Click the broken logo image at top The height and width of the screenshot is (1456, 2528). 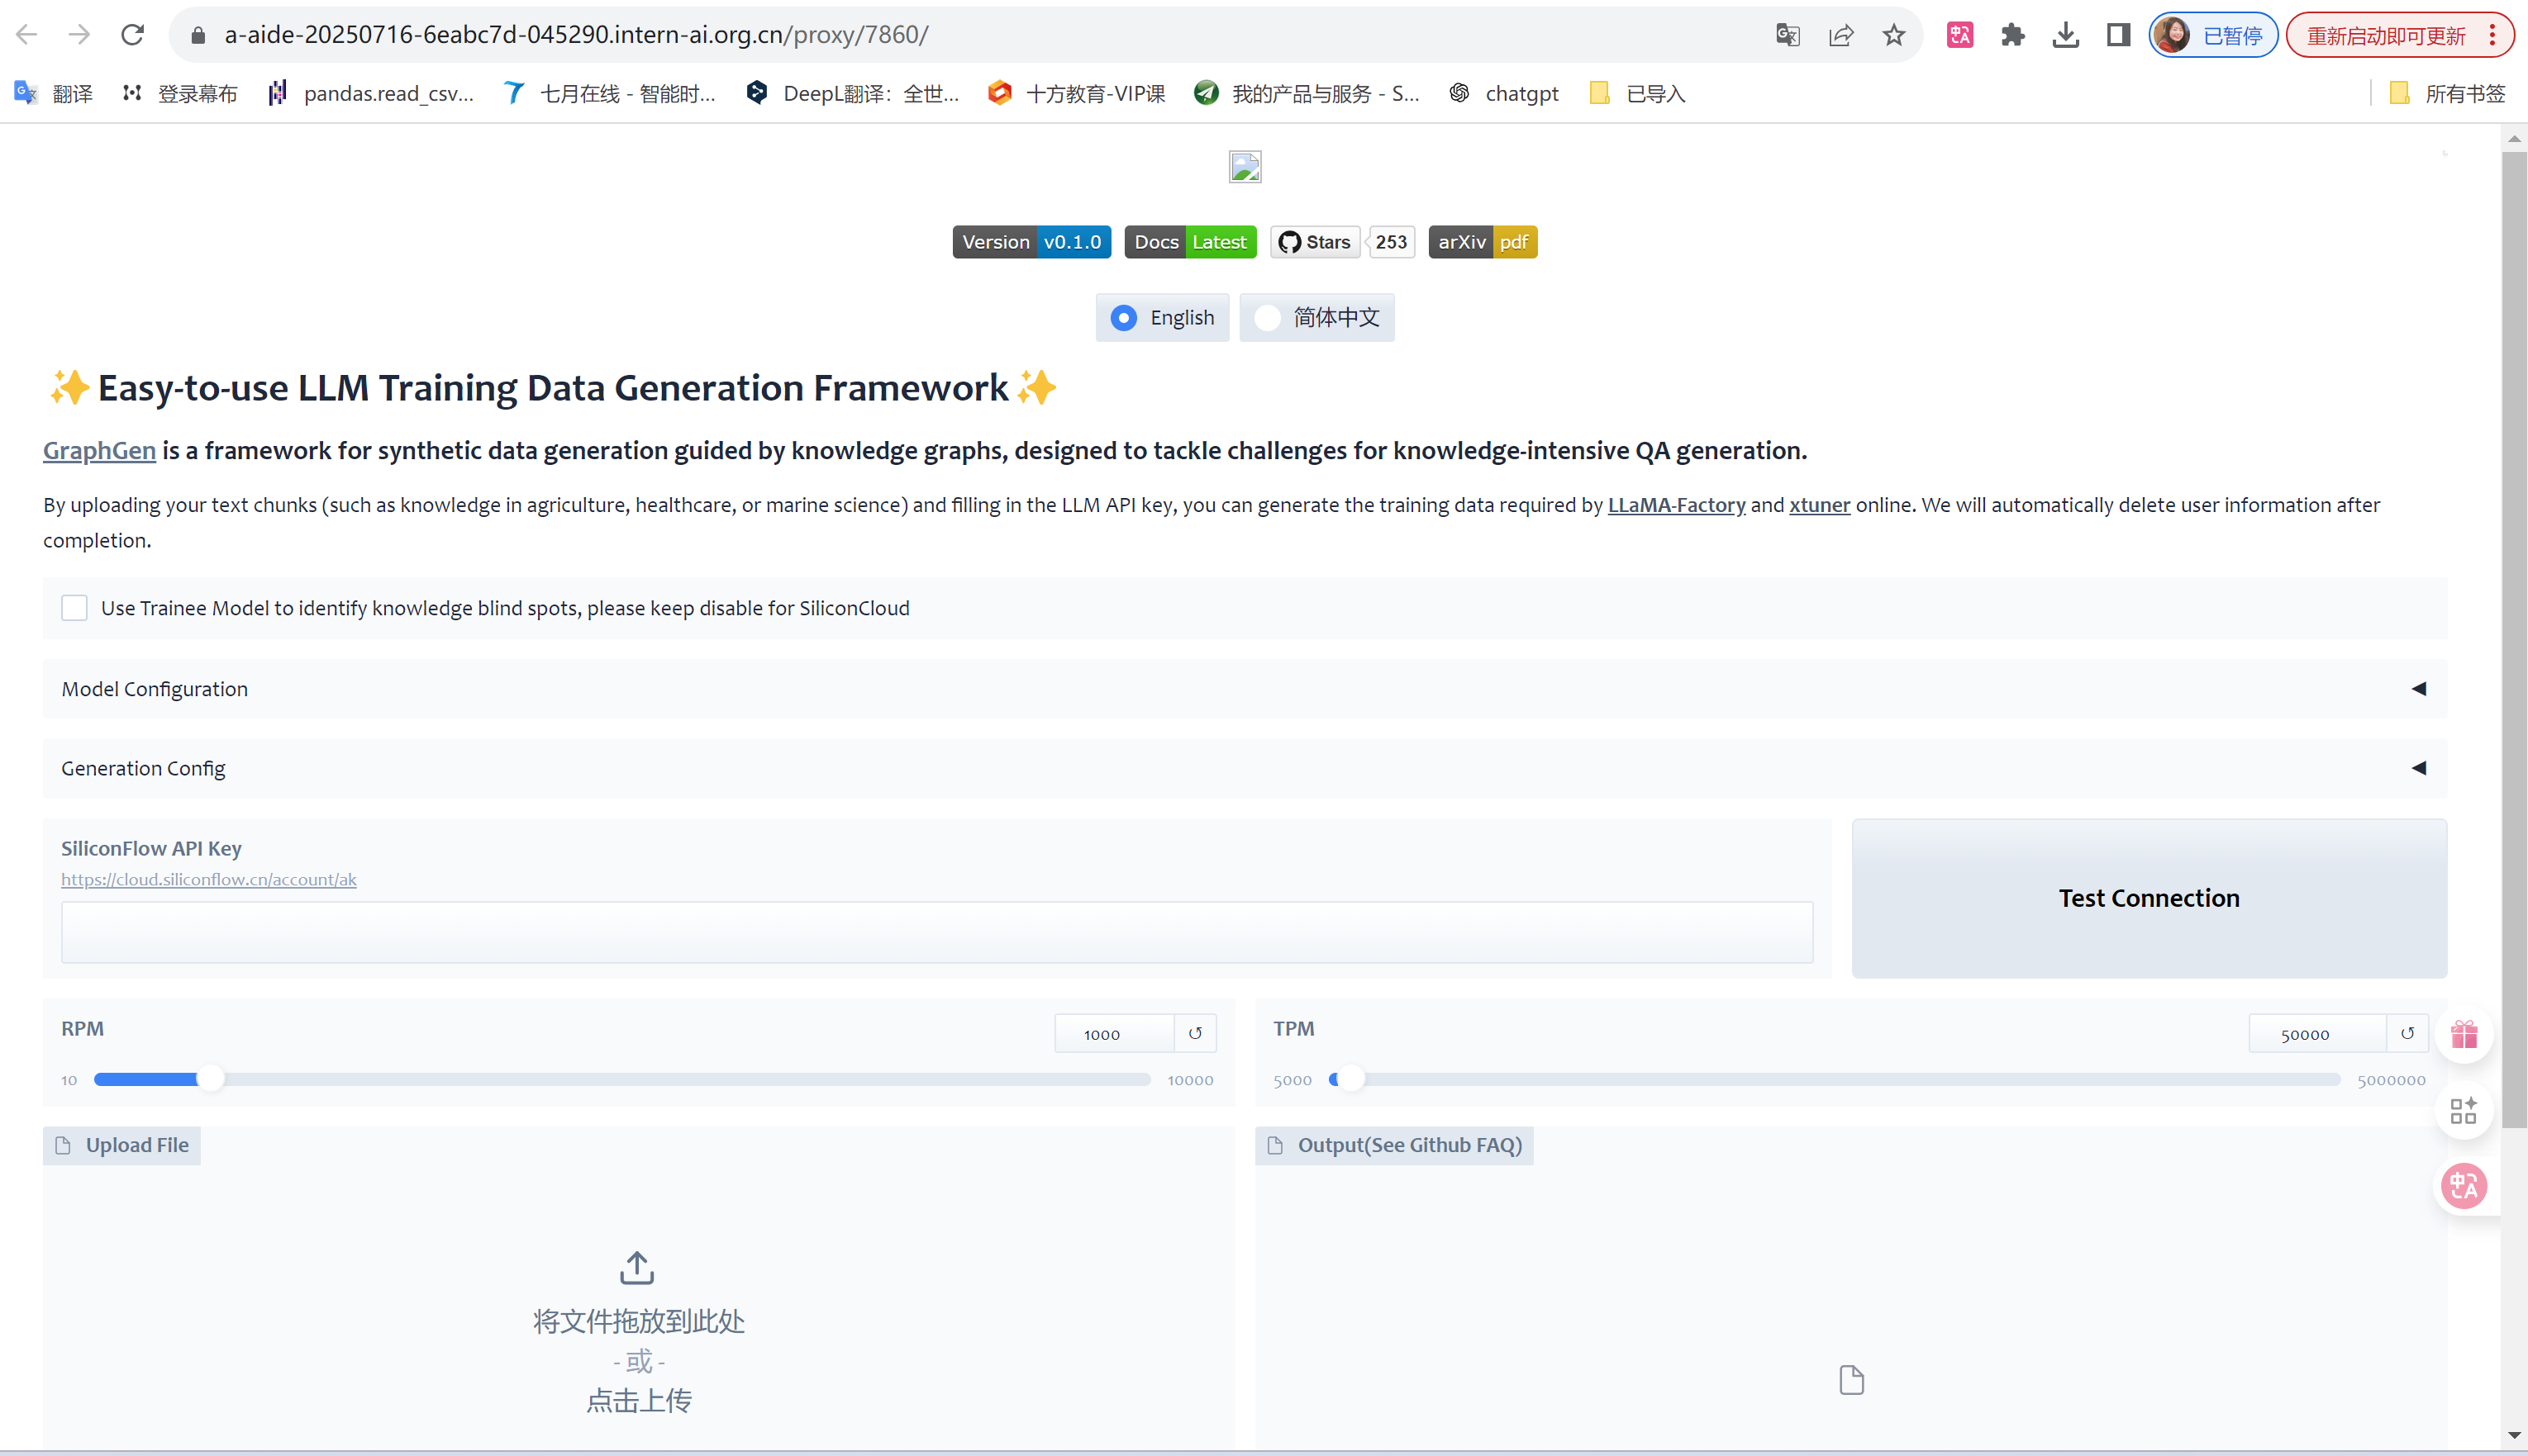point(1245,167)
